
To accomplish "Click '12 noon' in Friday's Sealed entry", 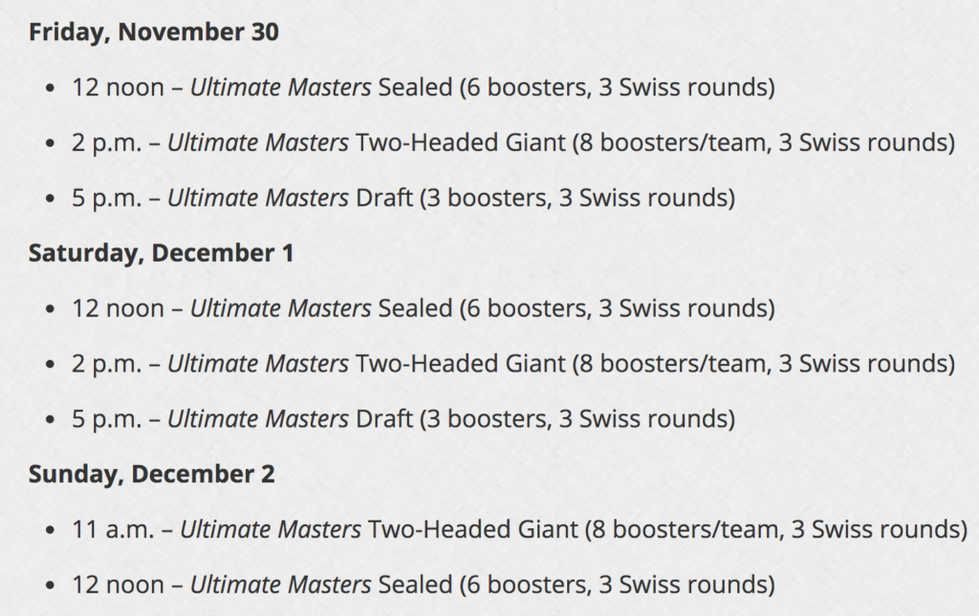I will point(118,87).
